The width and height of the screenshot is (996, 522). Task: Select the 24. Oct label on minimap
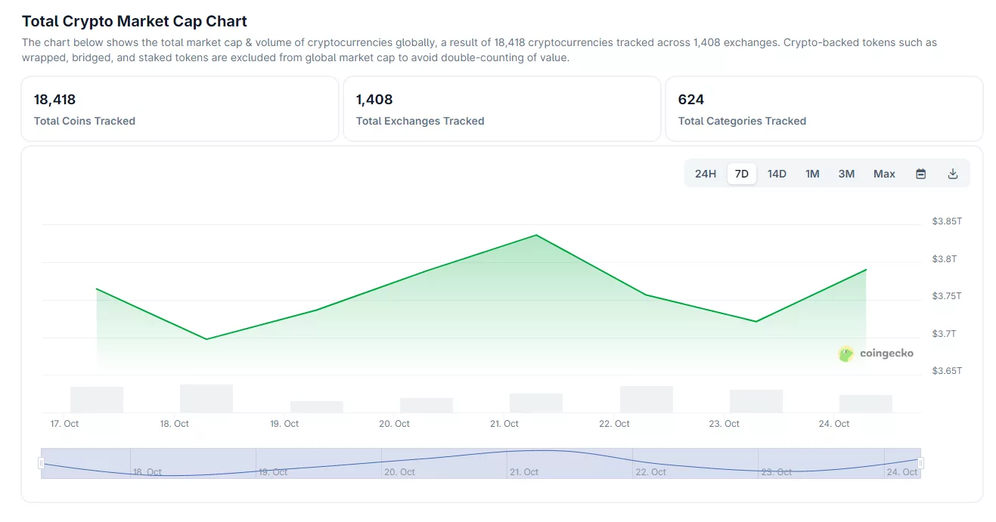pos(901,471)
